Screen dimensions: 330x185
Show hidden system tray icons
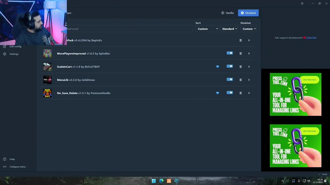click(282, 181)
